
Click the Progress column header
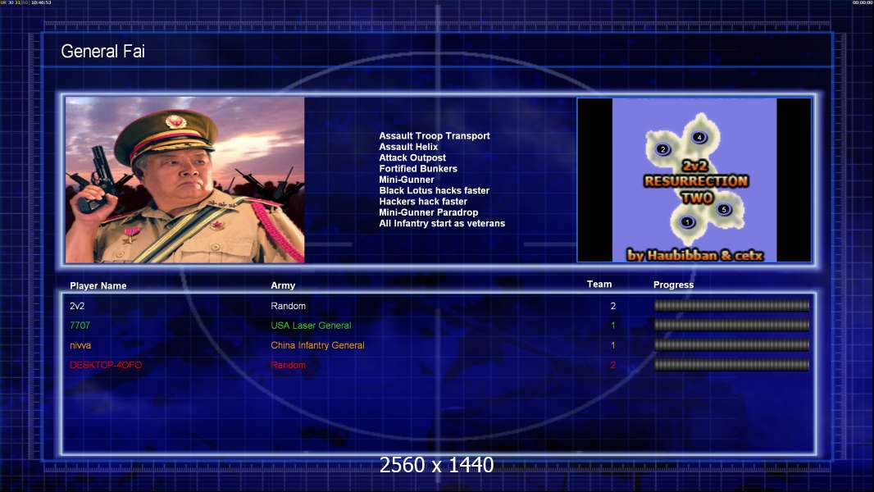pyautogui.click(x=673, y=285)
